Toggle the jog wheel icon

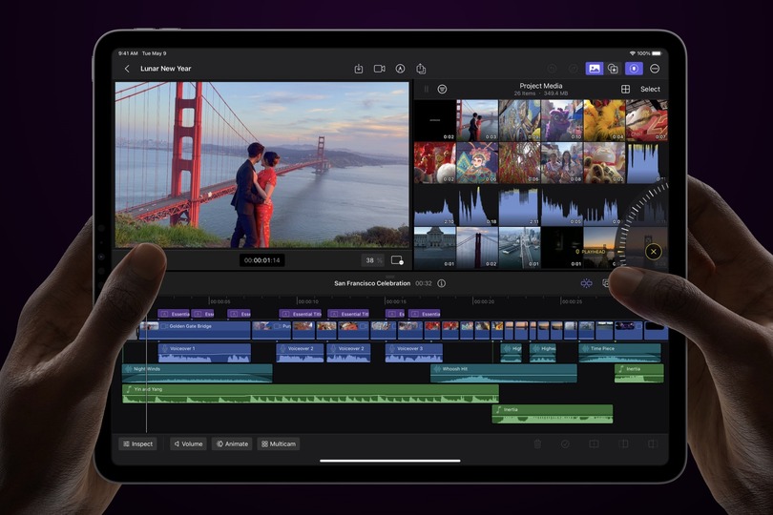coord(634,69)
